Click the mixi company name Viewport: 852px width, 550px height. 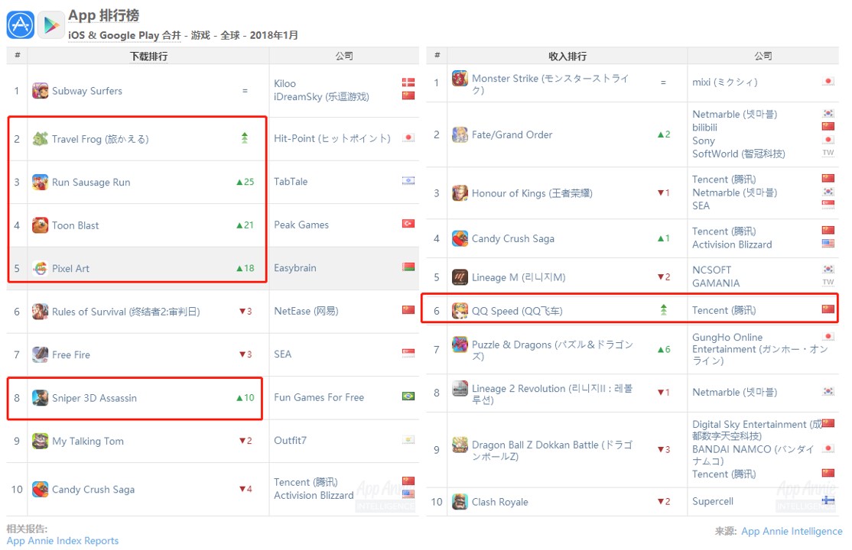click(724, 82)
